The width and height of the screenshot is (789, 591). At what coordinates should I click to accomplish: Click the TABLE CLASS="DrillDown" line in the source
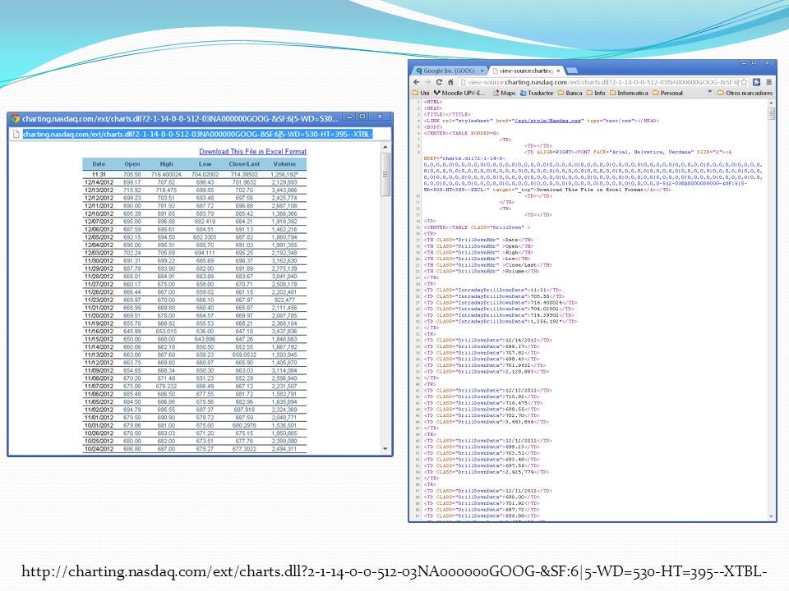point(477,227)
